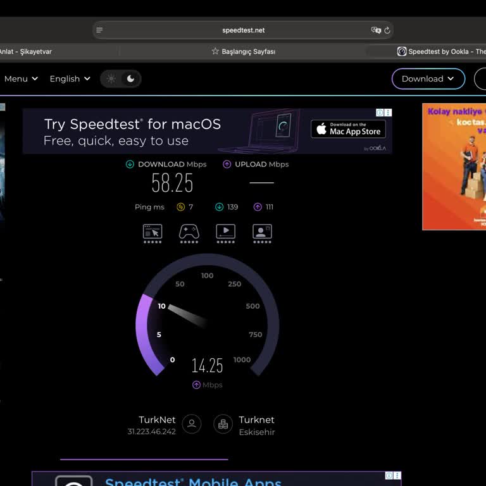The image size is (486, 486).
Task: Click the purple test progress bar
Action: pyautogui.click(x=144, y=459)
